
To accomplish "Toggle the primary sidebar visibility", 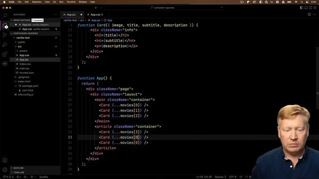I will coord(302,8).
